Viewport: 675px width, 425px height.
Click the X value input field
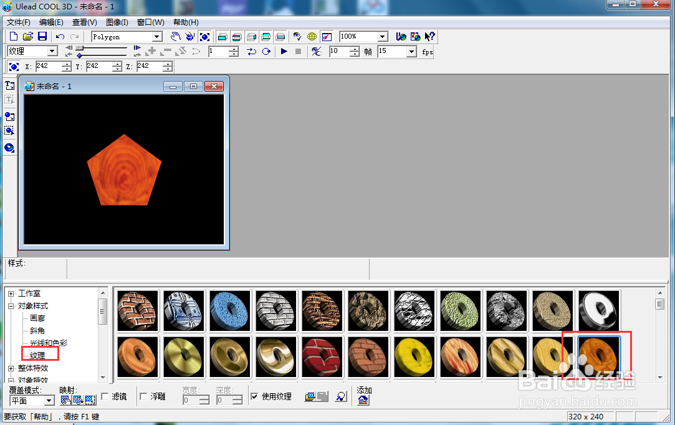tap(49, 66)
